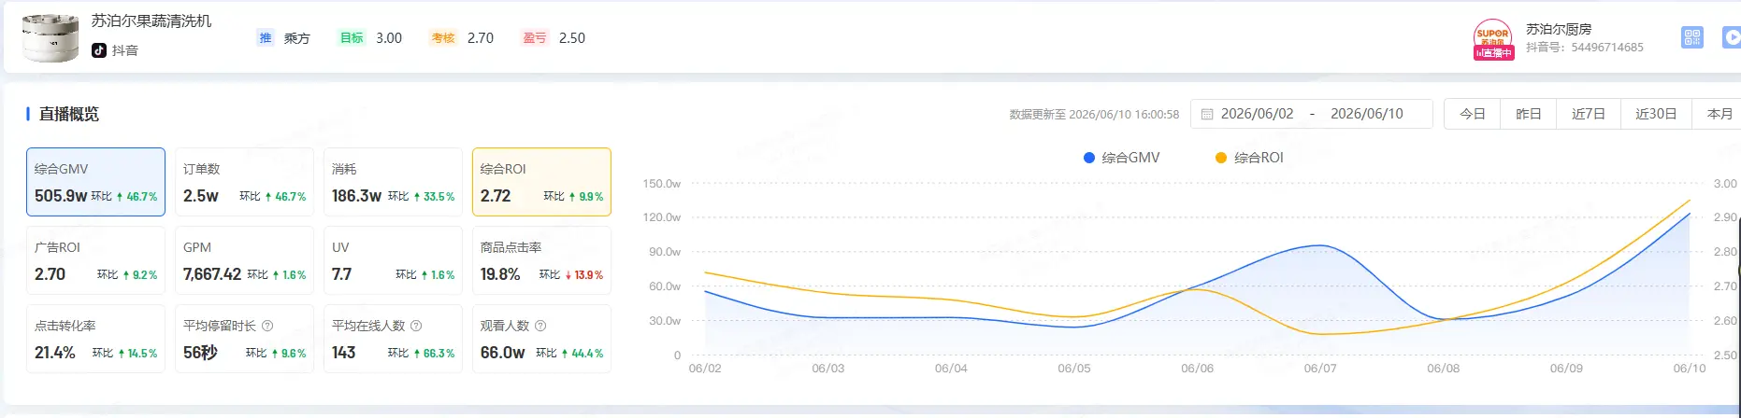Toggle 综合ROI legend series
The image size is (1741, 418).
(x=1249, y=158)
